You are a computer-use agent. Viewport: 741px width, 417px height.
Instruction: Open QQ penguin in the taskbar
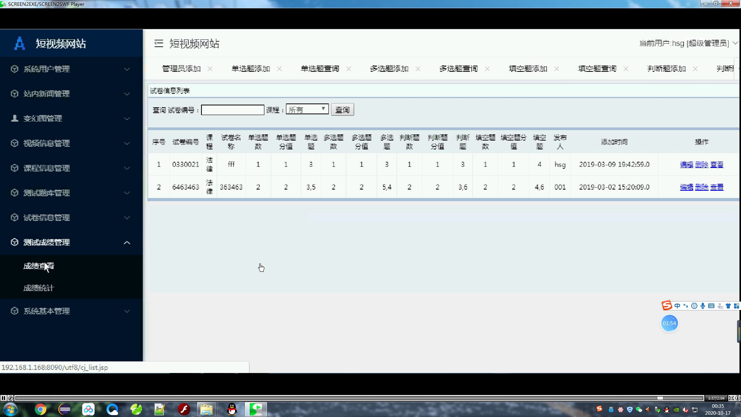(x=232, y=409)
